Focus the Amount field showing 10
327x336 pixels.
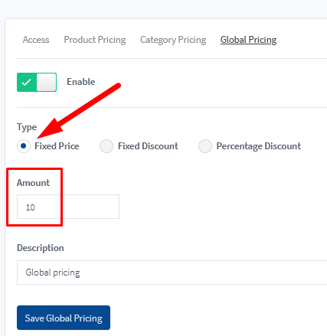coord(68,207)
